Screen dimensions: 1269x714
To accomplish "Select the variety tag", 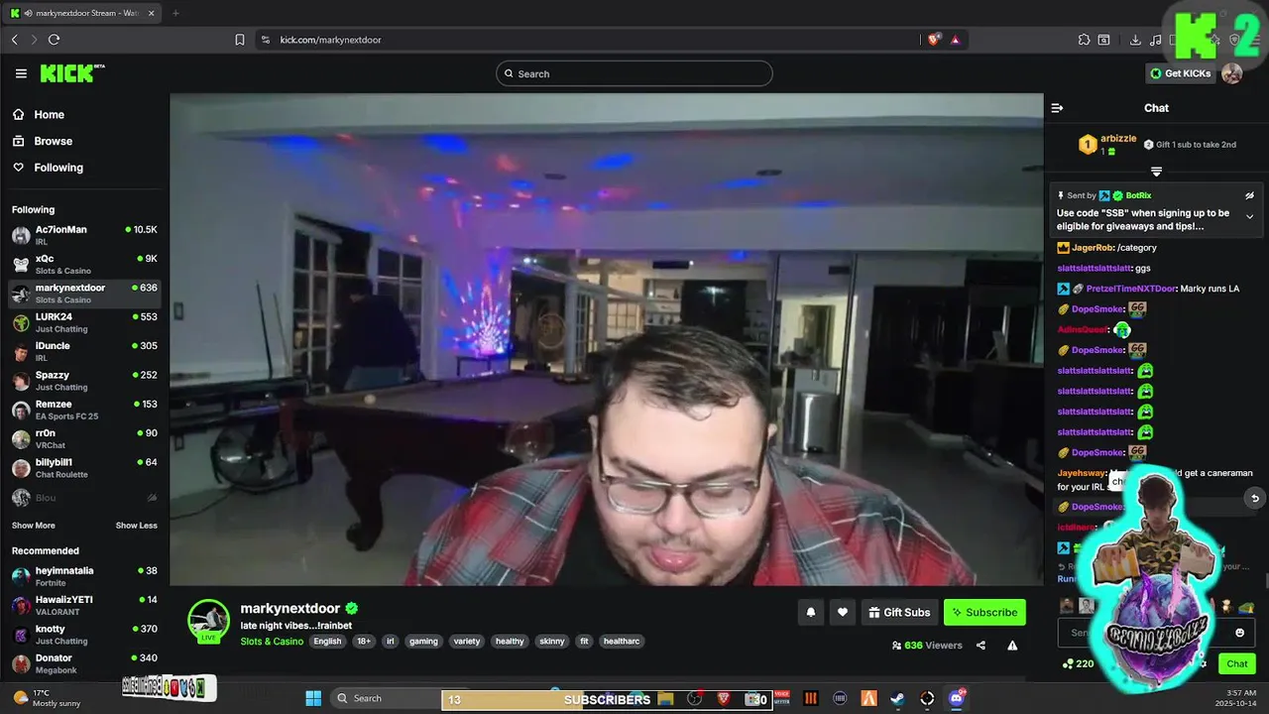I will point(467,642).
